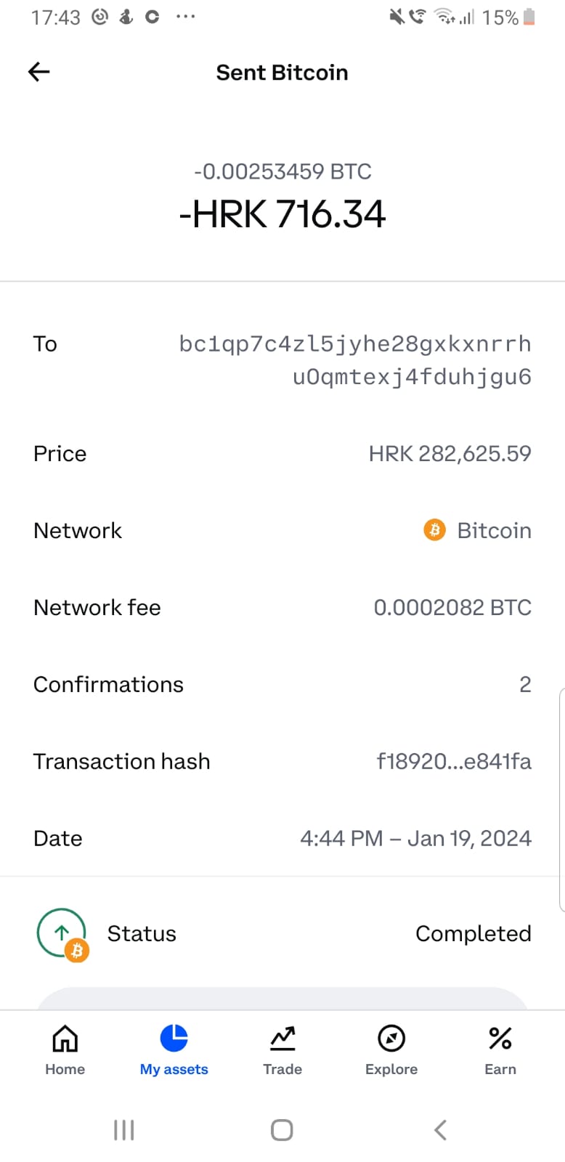Screen dimensions: 565x1162
Task: Tap the Network fee 0.0002082 BTC value
Action: [452, 607]
